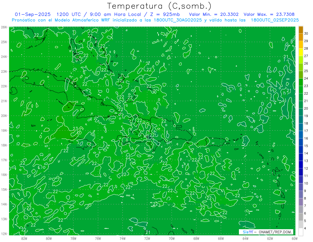Image resolution: width=313 pixels, height=242 pixels.
Task: Click the color scale value "18"
Action: pos(306,123)
